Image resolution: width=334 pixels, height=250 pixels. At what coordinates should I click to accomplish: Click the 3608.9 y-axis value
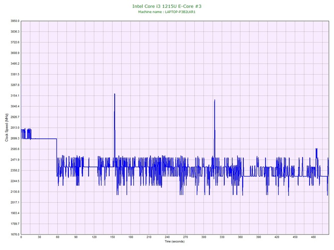point(15,53)
